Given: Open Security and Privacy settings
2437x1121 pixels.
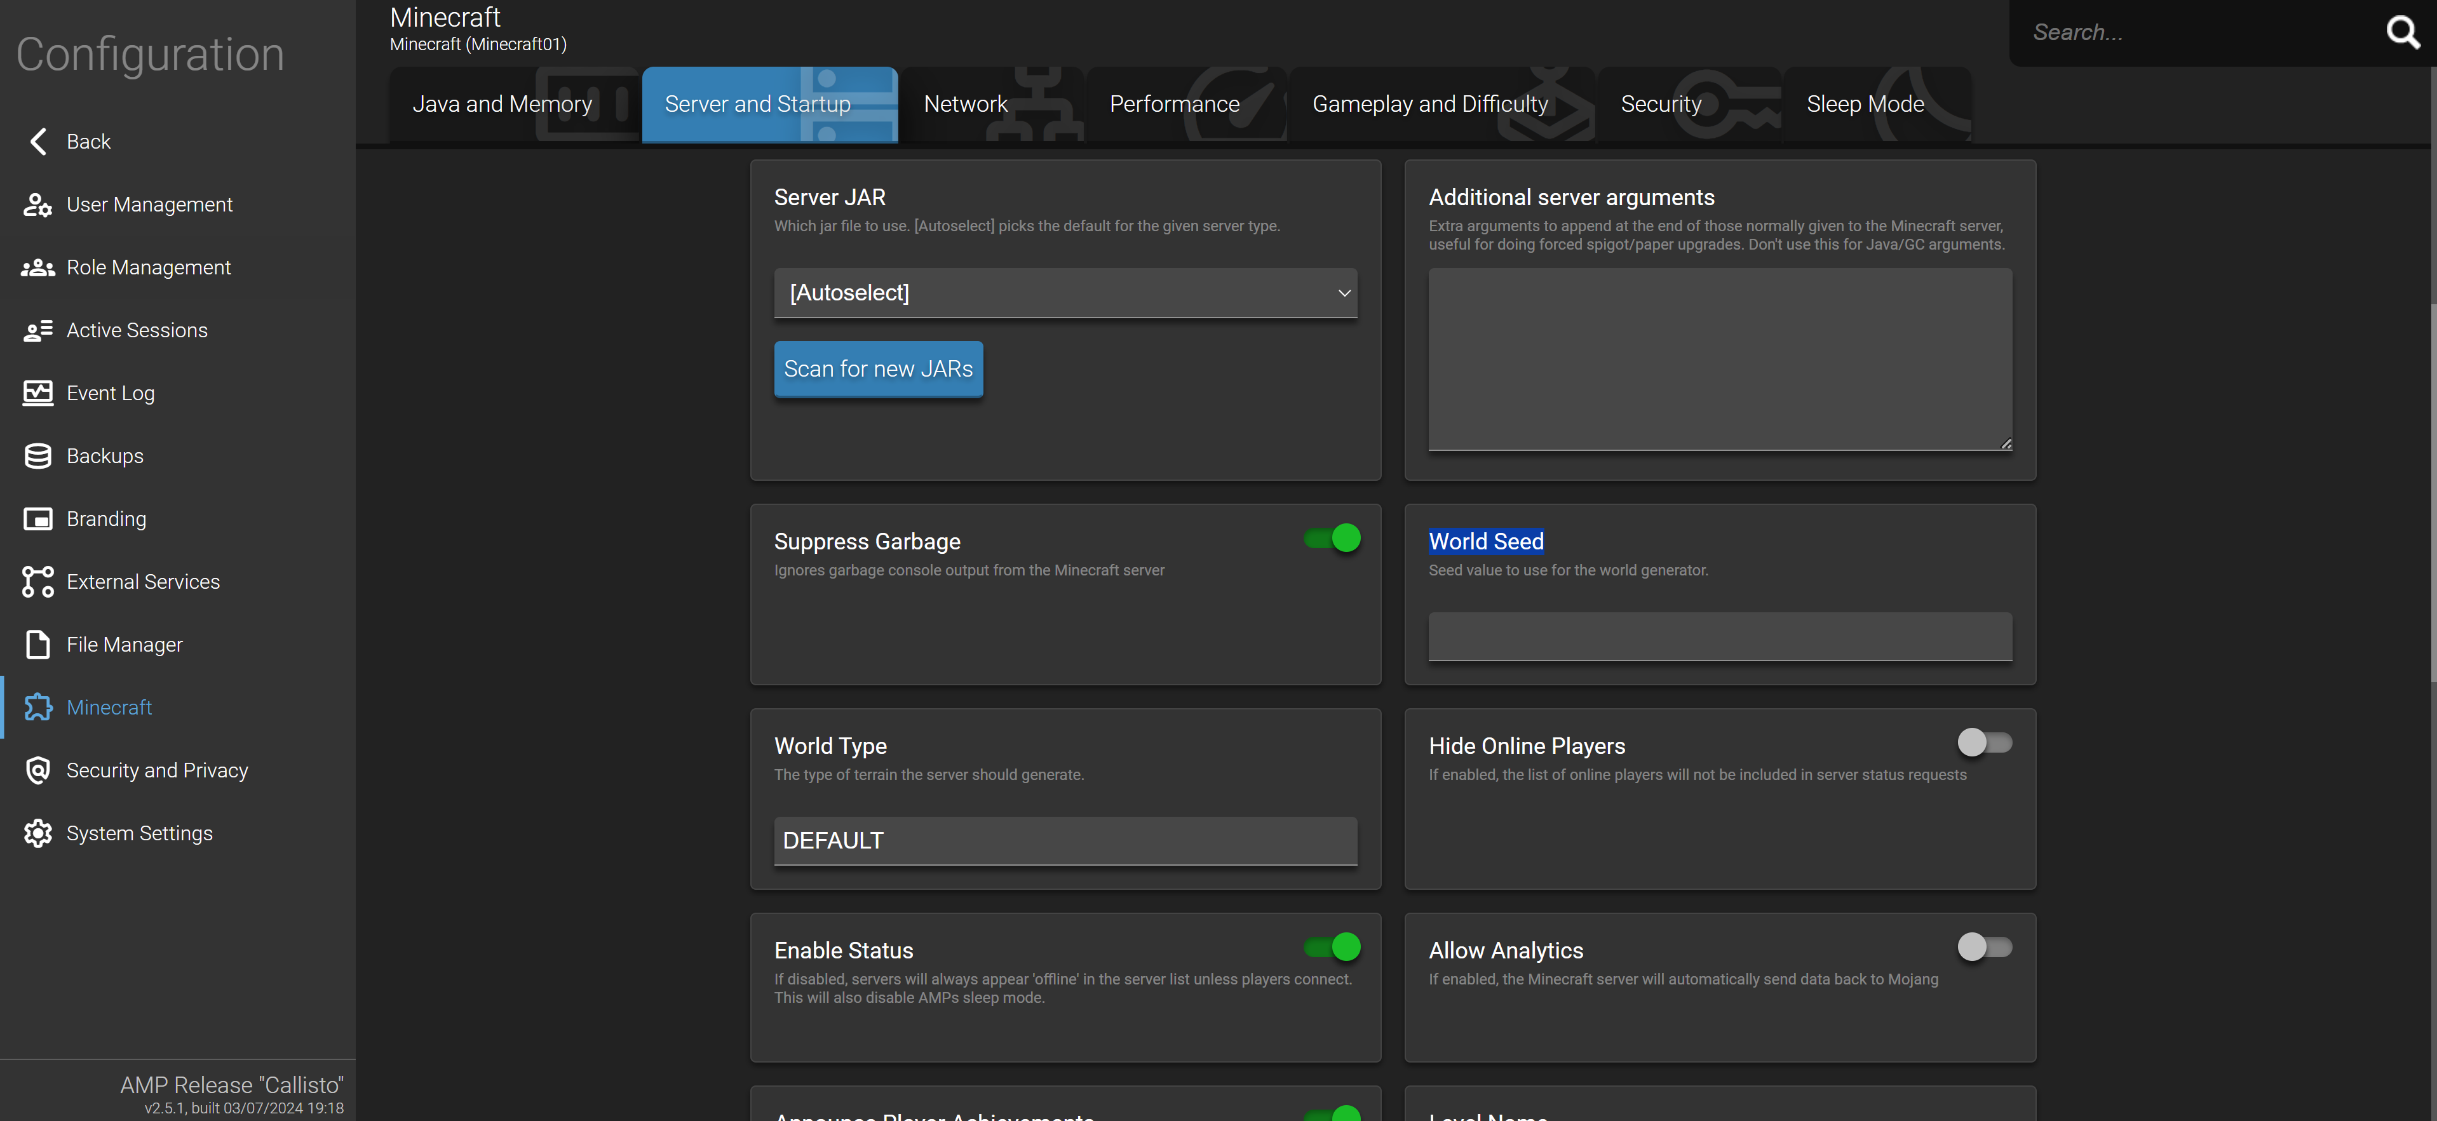Looking at the screenshot, I should (178, 770).
